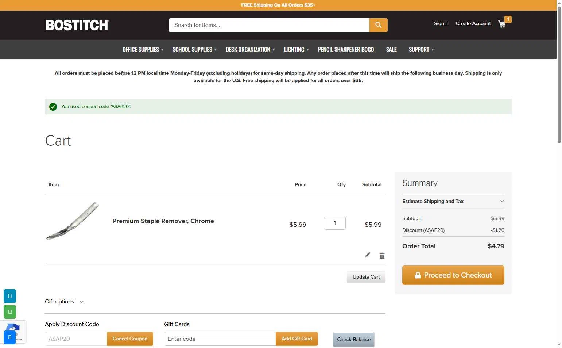Image resolution: width=562 pixels, height=348 pixels.
Task: Click the ASAP20 discount code field
Action: pyautogui.click(x=76, y=339)
